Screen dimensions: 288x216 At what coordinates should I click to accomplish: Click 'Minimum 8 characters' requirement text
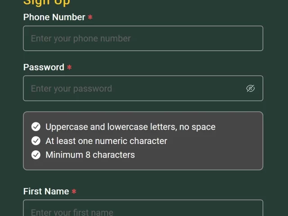pos(90,155)
